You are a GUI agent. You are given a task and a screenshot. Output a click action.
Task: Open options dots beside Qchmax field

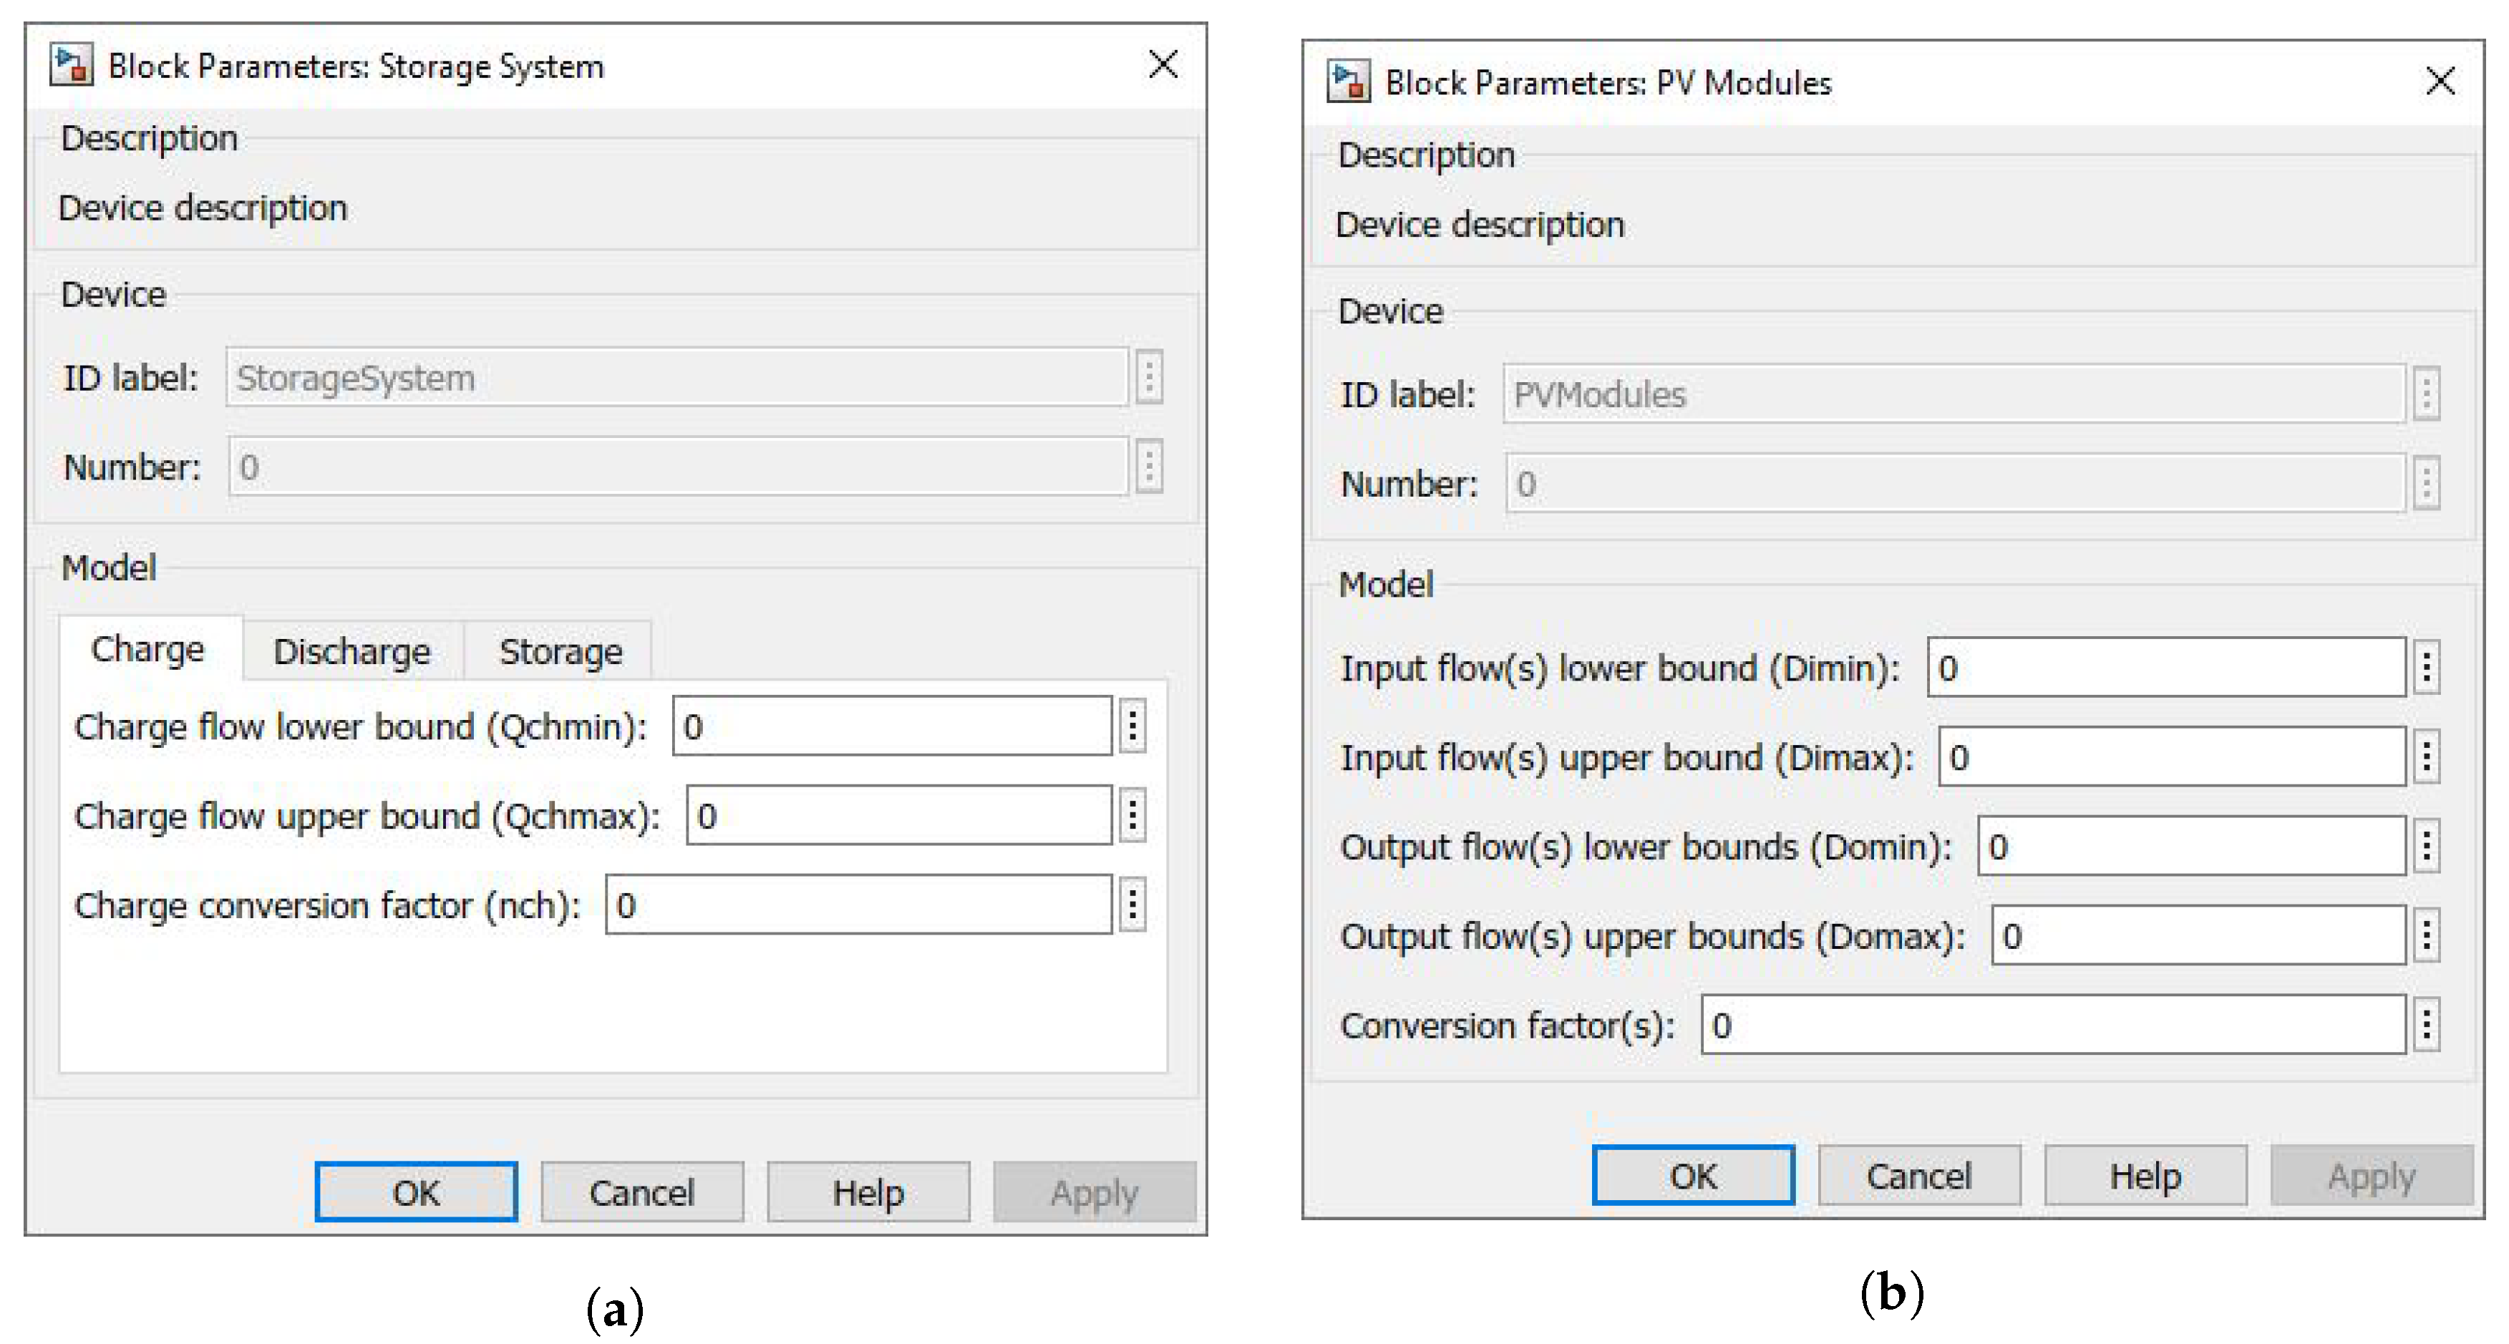coord(1132,815)
